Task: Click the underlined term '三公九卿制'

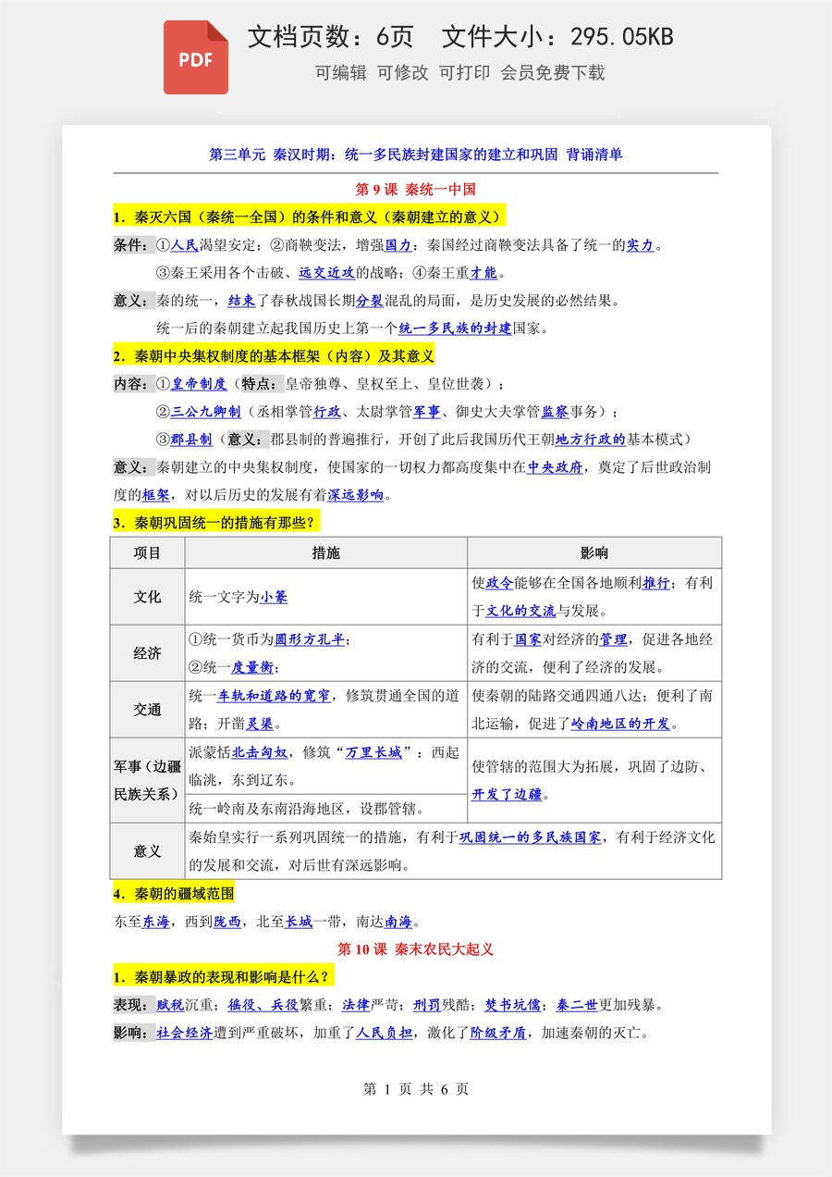Action: point(206,412)
